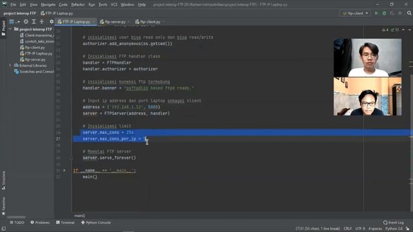413x232 pixels.
Task: Go to next highlighted error arrow
Action: pyautogui.click(x=410, y=30)
